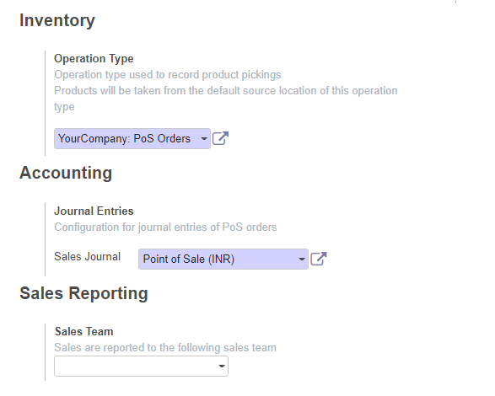Viewport: 495px width, 396px height.
Task: Expand the Operation Type dropdown arrow
Action: [x=204, y=138]
